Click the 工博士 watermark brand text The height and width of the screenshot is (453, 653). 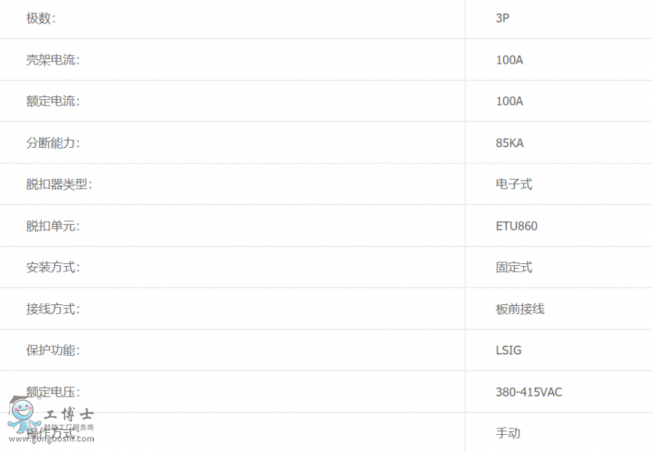(68, 415)
